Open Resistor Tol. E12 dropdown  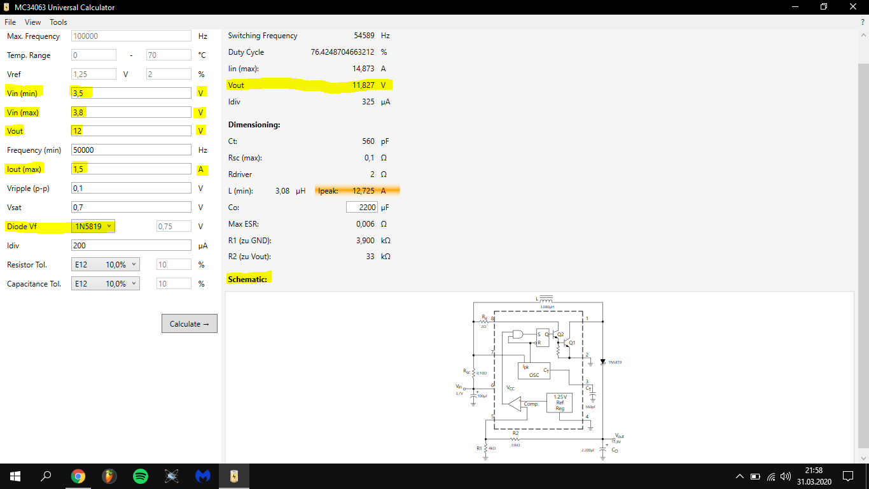105,264
